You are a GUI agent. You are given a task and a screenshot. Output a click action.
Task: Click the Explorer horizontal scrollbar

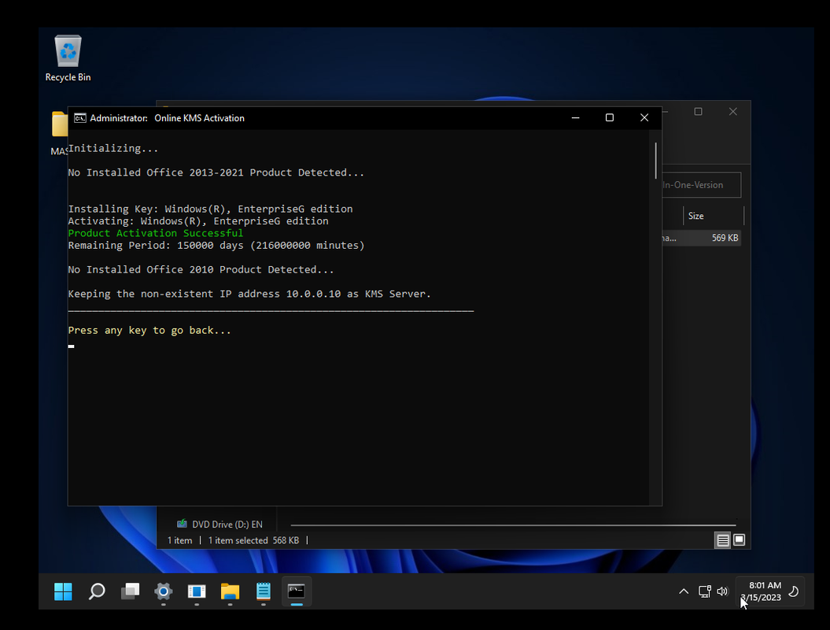coord(513,525)
